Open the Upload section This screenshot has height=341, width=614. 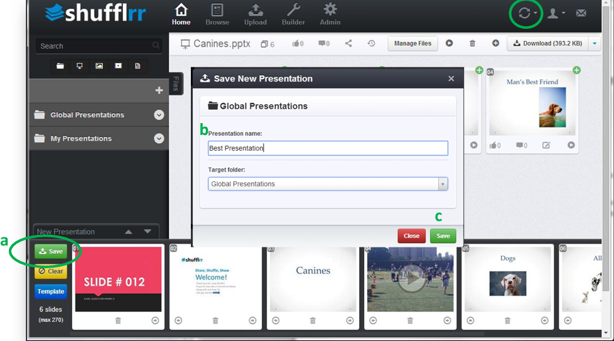(x=256, y=15)
